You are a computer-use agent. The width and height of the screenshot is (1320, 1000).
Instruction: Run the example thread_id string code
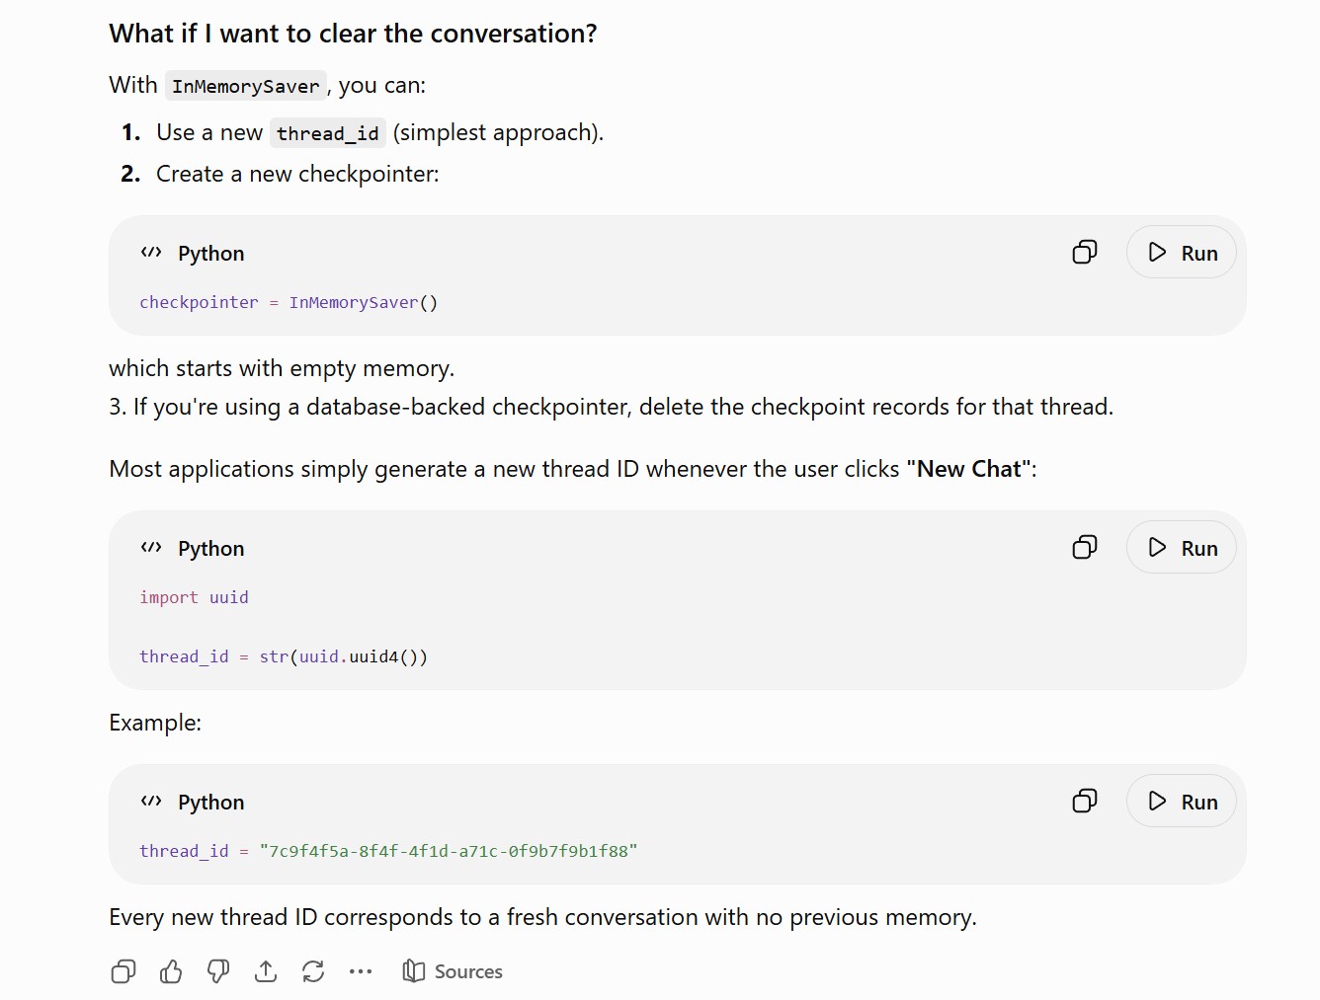click(x=1182, y=802)
